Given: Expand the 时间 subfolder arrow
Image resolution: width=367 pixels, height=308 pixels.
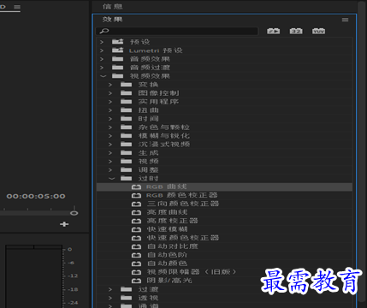Looking at the screenshot, I should (110, 119).
